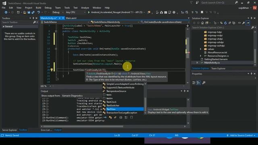Viewport: 258px width, 145px height.
Task: Select TextSwitcher in IntelliSense completion list
Action: pos(123,106)
